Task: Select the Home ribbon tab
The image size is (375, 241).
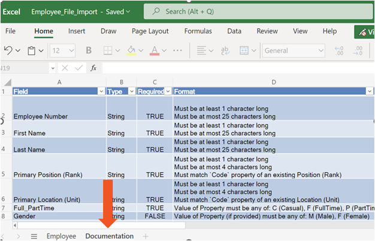Action: (44, 31)
